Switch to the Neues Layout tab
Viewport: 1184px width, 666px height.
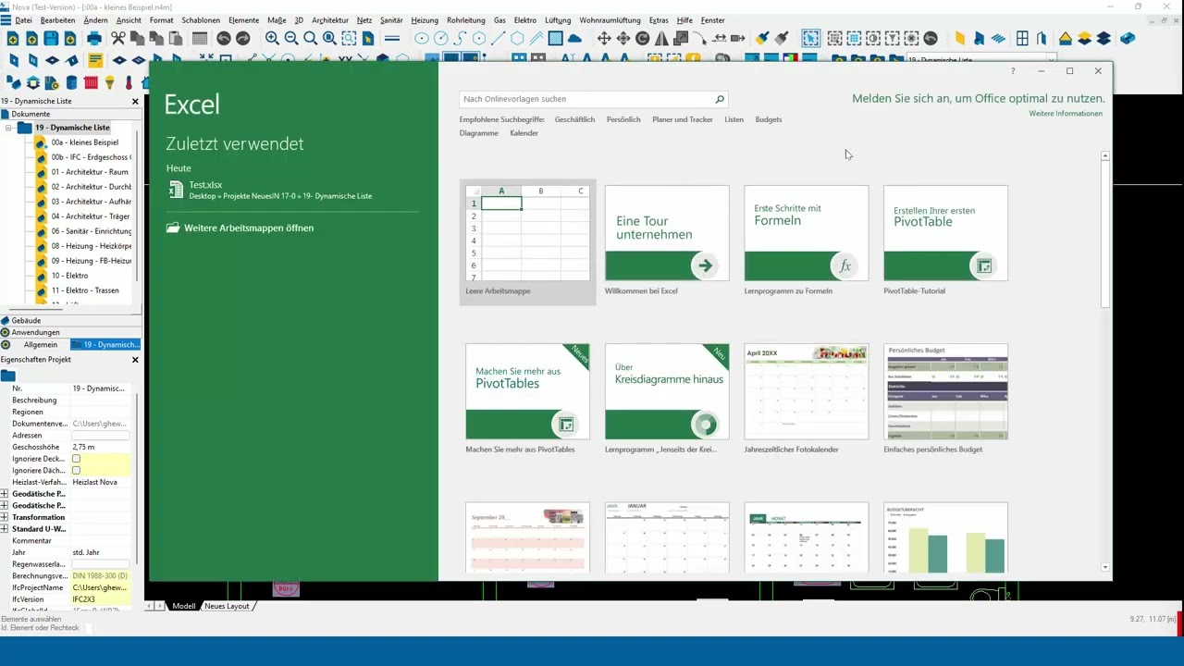click(x=227, y=606)
